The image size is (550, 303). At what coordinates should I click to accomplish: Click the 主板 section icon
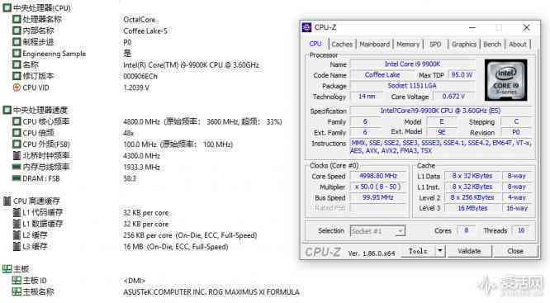pyautogui.click(x=7, y=269)
